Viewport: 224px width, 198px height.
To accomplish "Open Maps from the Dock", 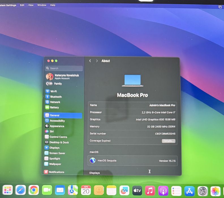I will (73, 190).
